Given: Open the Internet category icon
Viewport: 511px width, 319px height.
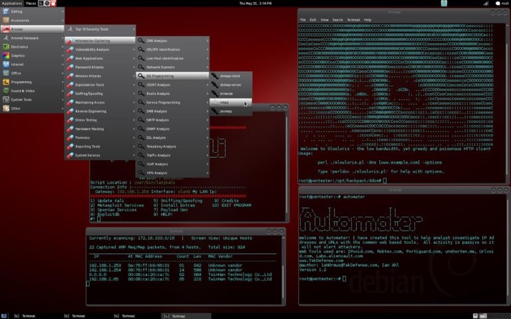Looking at the screenshot, I should (x=6, y=64).
